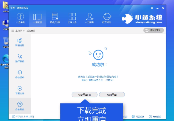The height and width of the screenshot is (121, 174).
Task: Open 问题反馈 feedback in the status bar
Action: (x=140, y=117)
